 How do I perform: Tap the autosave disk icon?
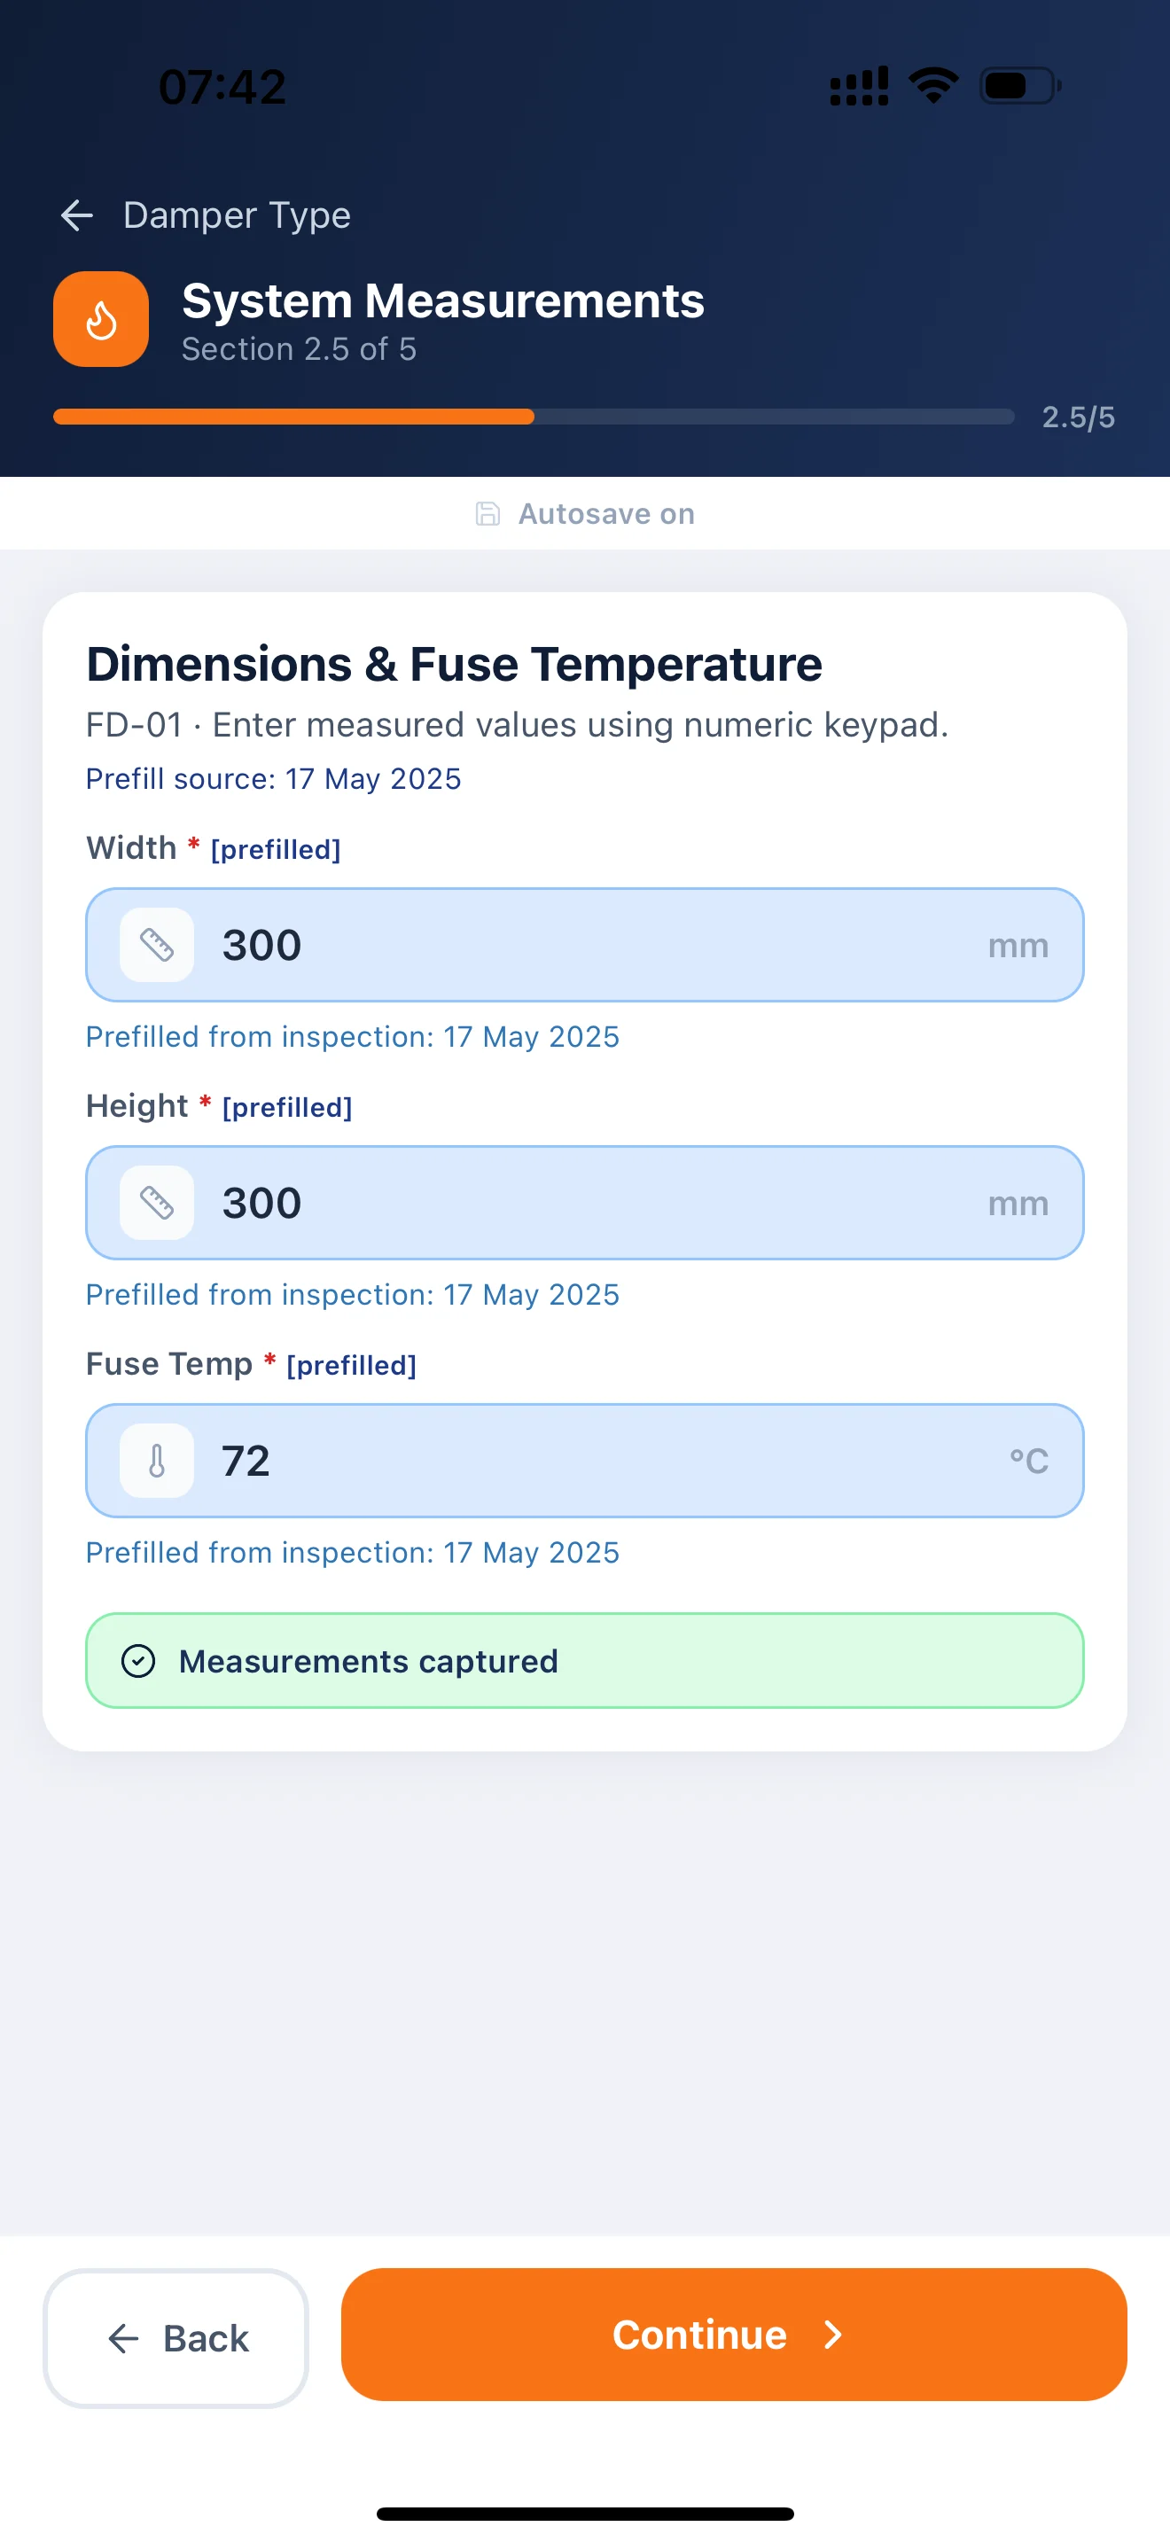[x=487, y=513]
